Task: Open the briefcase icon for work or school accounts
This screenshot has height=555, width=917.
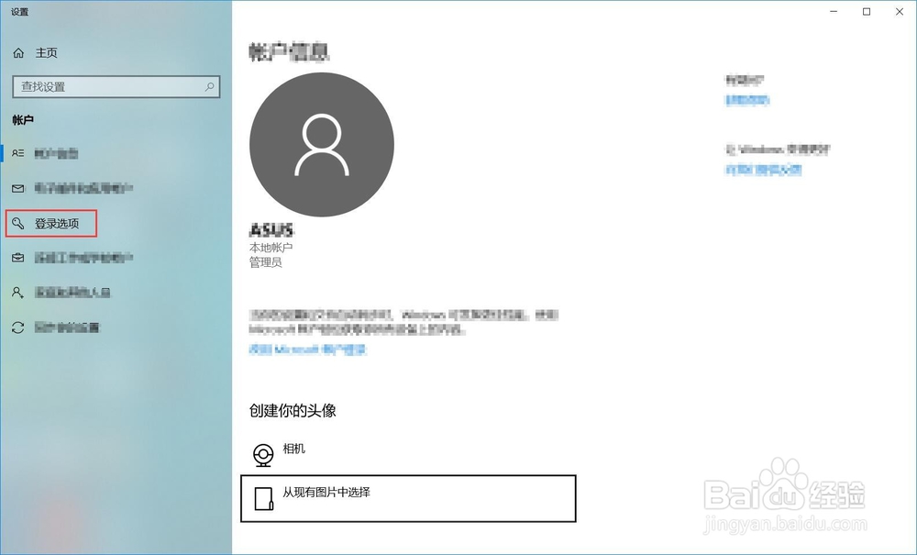Action: click(x=19, y=258)
